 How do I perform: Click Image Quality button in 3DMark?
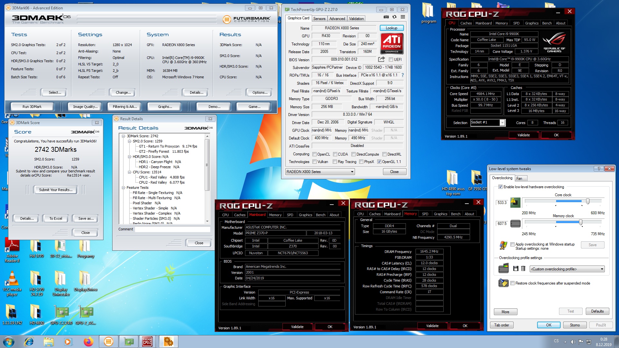tap(85, 107)
